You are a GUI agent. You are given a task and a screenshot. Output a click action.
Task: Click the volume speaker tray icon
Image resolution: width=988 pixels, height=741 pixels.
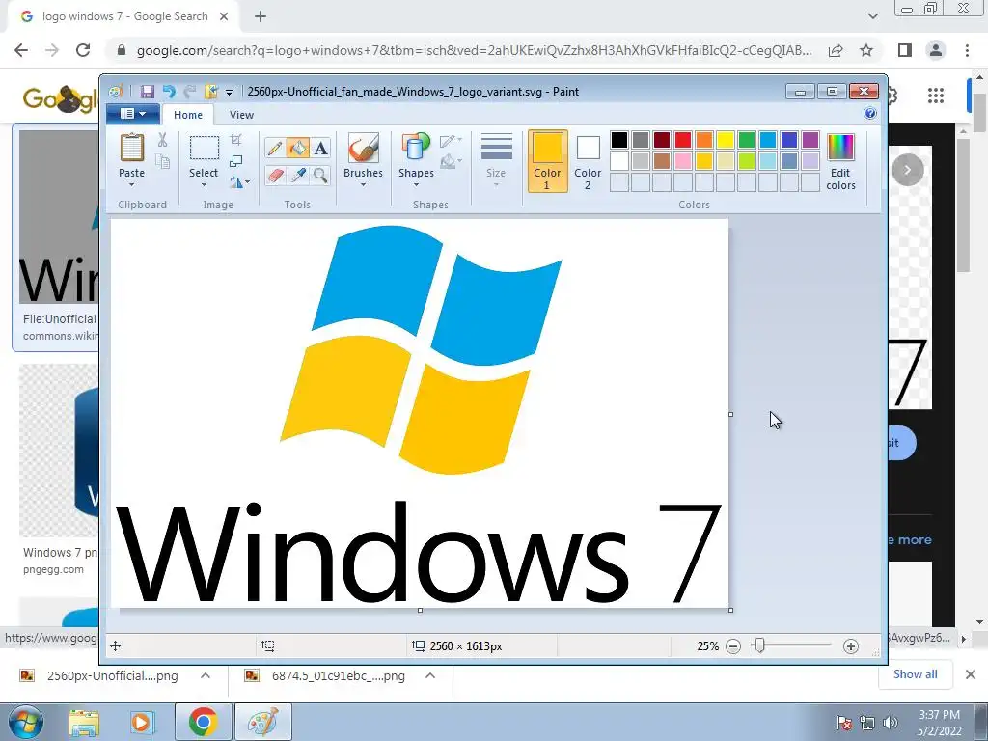pos(890,724)
